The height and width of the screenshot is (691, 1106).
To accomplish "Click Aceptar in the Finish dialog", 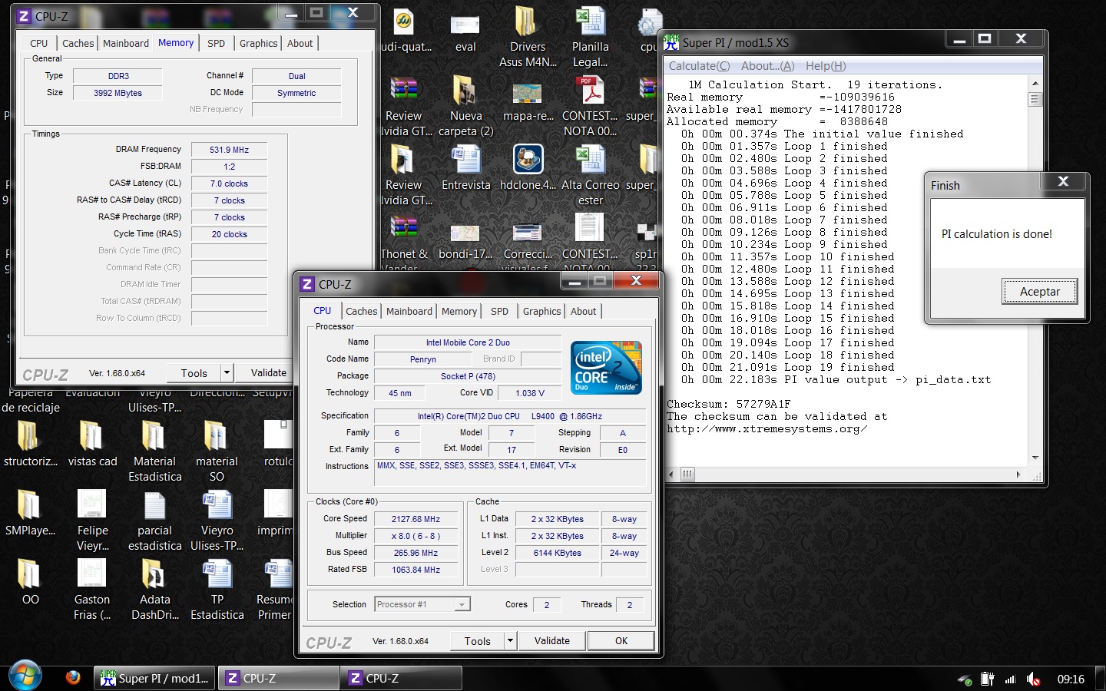I will 1039,292.
